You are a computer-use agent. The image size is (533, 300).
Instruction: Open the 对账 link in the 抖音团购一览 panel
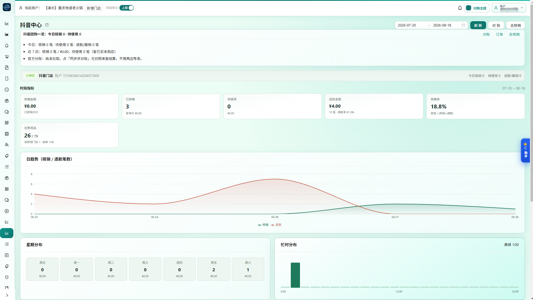tap(486, 34)
